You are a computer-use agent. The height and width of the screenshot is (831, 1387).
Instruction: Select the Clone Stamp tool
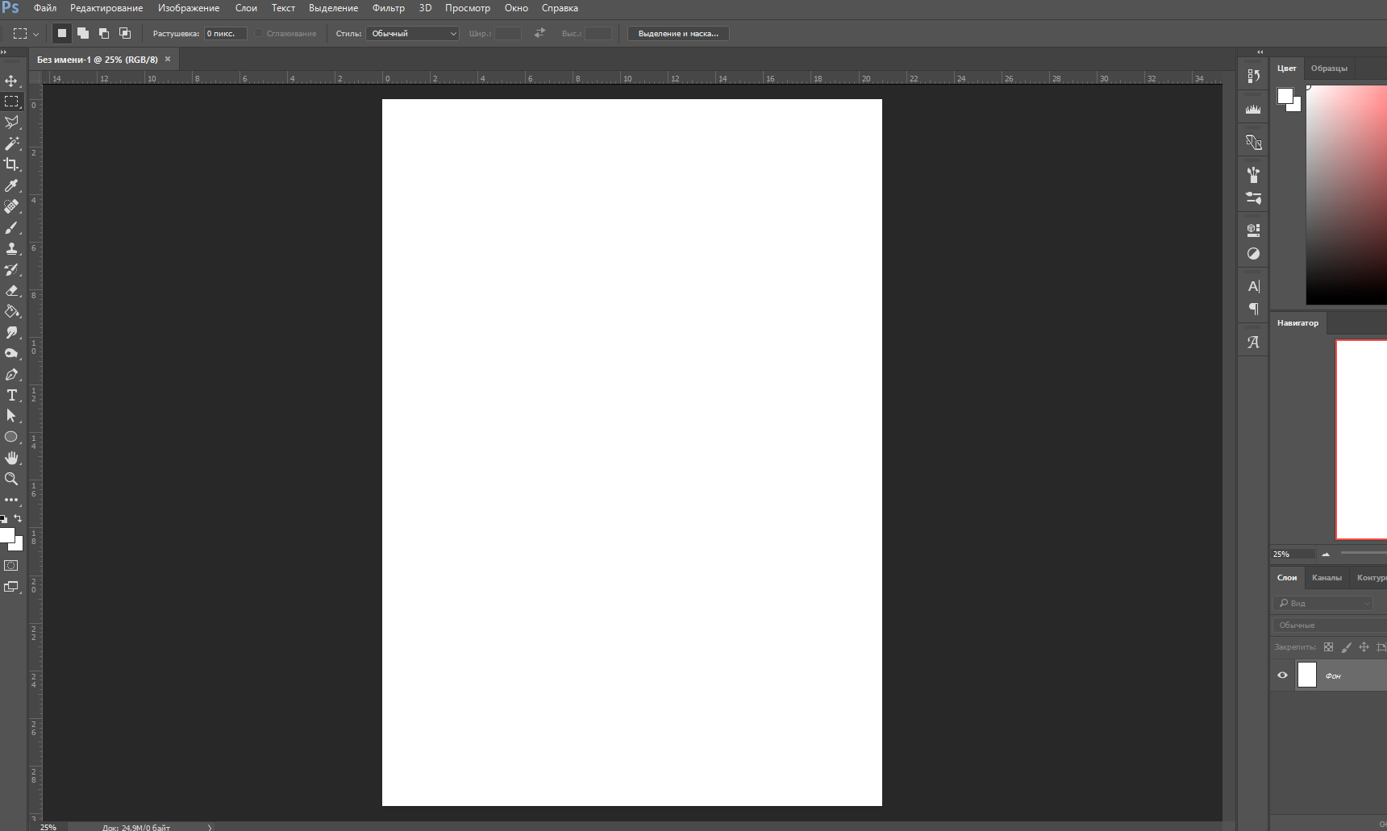coord(11,248)
